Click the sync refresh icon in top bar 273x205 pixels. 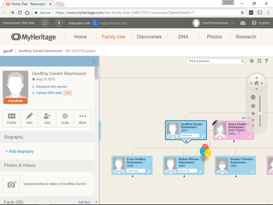[45, 23]
